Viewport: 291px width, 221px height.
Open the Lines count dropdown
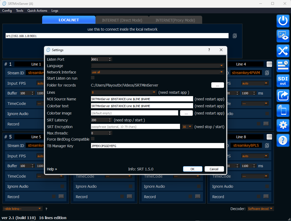(x=123, y=92)
